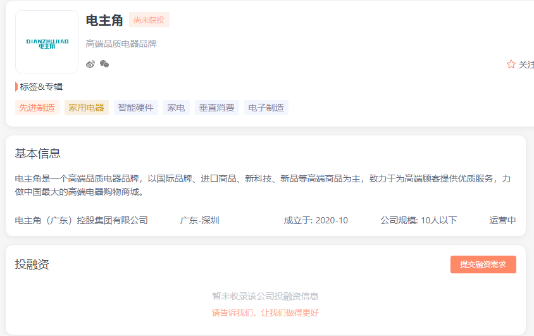Click the 请告诉我们，让我们做得更好 link
Image resolution: width=534 pixels, height=336 pixels.
pos(265,313)
